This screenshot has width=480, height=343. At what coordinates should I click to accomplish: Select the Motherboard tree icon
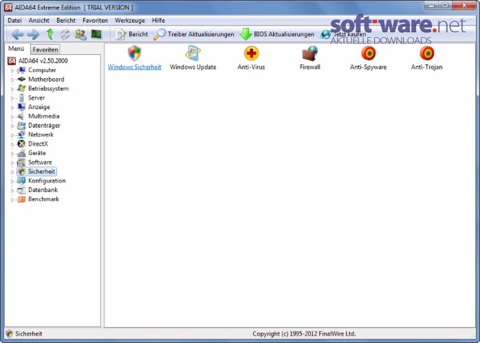point(21,80)
